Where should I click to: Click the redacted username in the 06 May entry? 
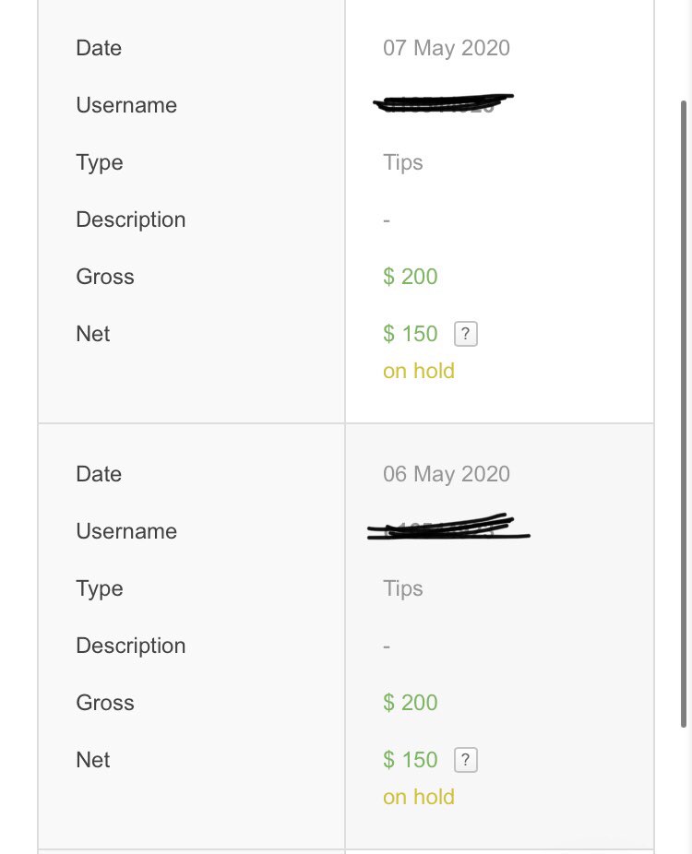point(448,528)
